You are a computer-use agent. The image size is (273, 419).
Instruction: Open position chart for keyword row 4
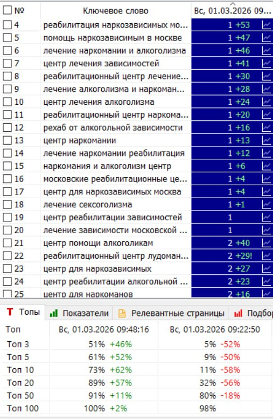click(x=267, y=25)
